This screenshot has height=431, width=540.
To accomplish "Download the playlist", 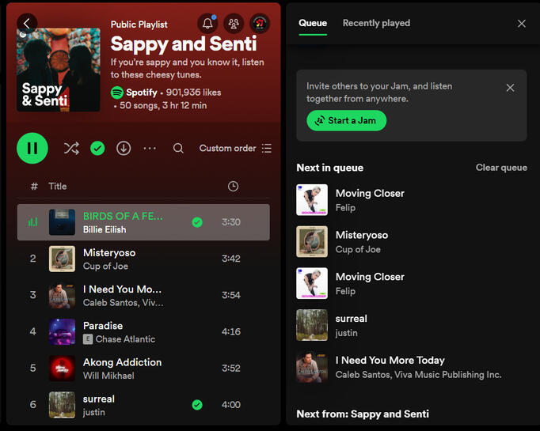I will [x=124, y=148].
